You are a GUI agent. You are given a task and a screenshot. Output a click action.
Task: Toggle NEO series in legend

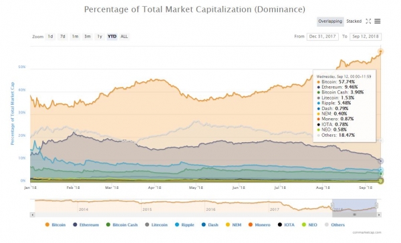(x=309, y=225)
